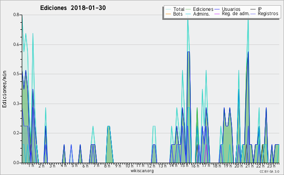Image resolution: width=284 pixels, height=175 pixels.
Task: Click the Total legend label
Action: (179, 9)
